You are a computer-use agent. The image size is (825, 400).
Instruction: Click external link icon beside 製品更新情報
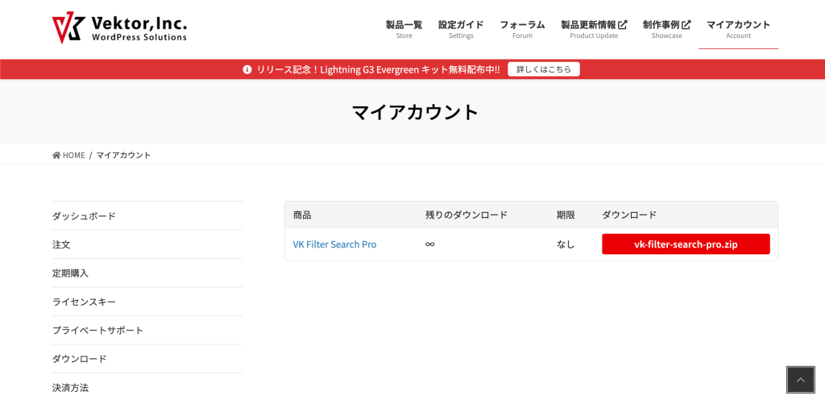[623, 25]
